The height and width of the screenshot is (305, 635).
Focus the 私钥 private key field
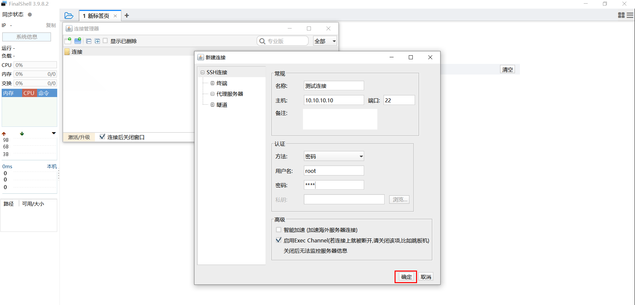(x=344, y=199)
